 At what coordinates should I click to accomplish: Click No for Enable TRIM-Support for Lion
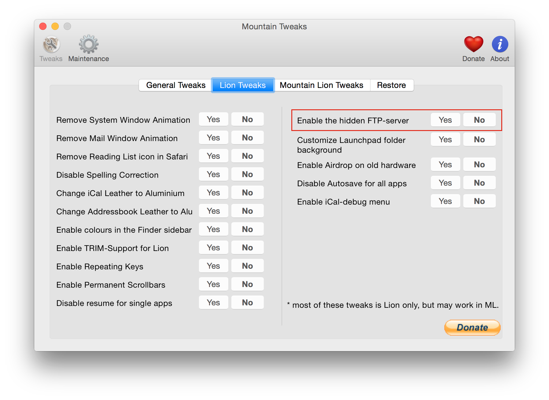(x=247, y=248)
